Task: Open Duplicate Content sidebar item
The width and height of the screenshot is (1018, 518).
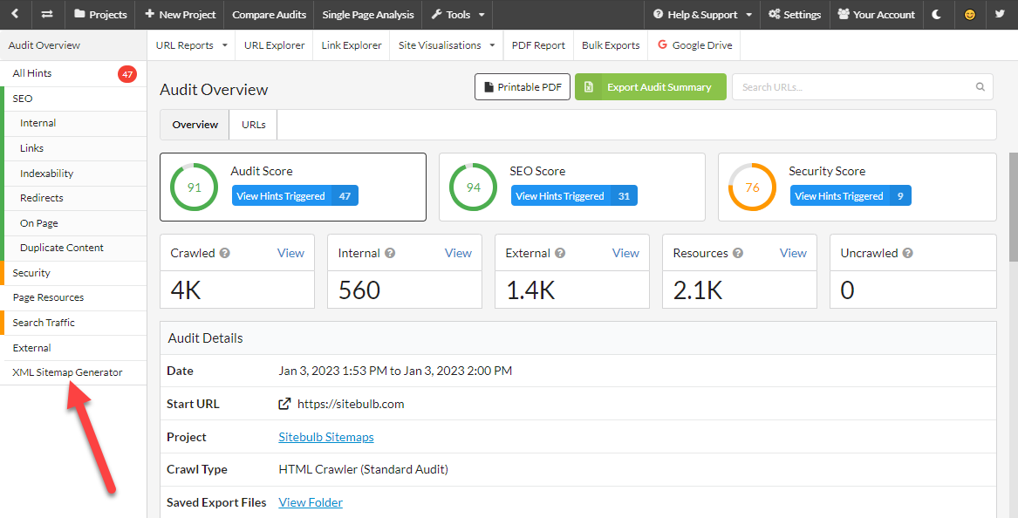Action: coord(75,248)
